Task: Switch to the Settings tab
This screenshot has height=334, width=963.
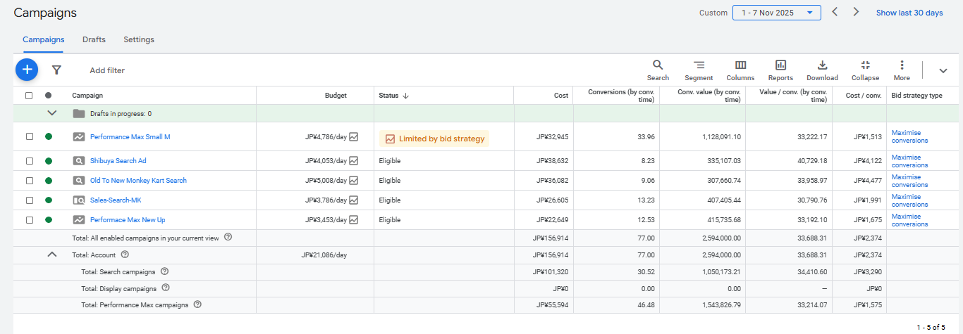Action: [139, 39]
